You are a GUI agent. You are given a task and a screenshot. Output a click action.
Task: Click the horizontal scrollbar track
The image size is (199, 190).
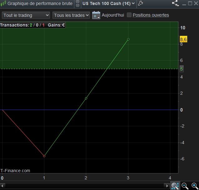pyautogui.click(x=84, y=186)
